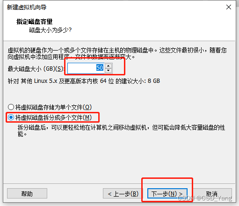Open help via the 帮助 button
This screenshot has height=206, width=239.
point(27,193)
